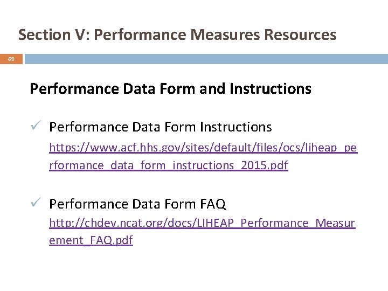Click the word Instructions in bold heading
388x291 pixels.
pos(271,88)
